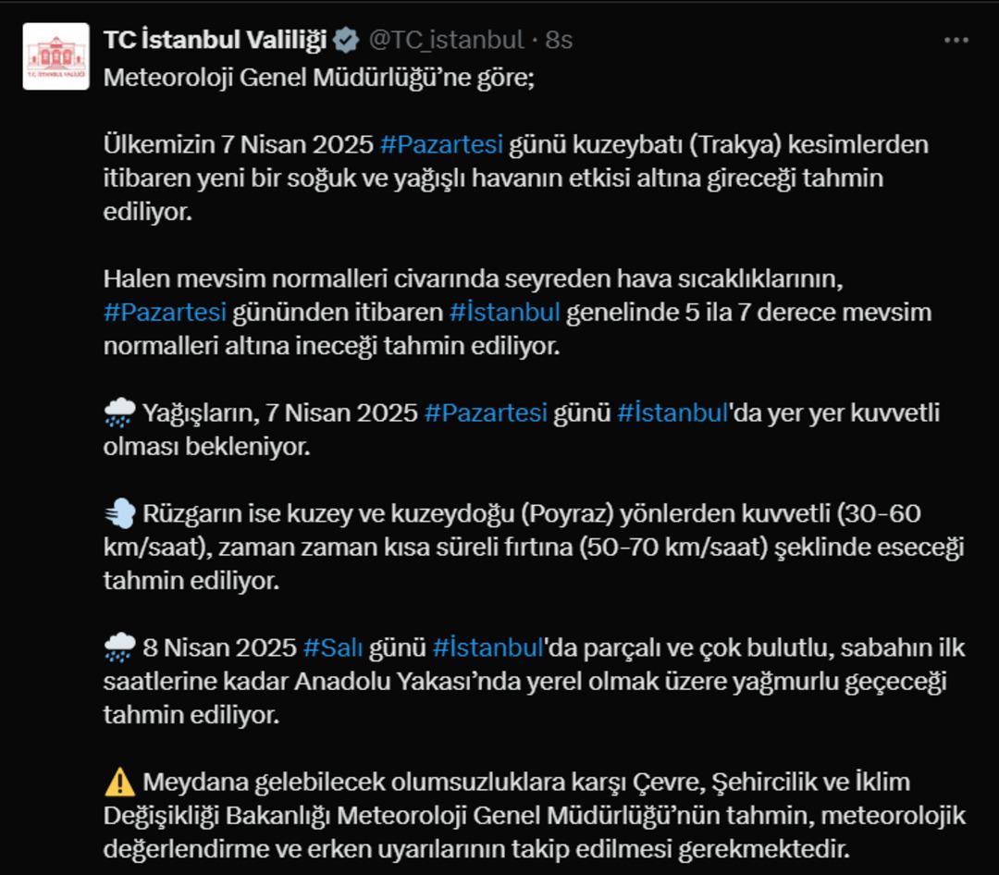Click the "değerlendirme ve erken uyarılarının" closing line

[x=475, y=848]
